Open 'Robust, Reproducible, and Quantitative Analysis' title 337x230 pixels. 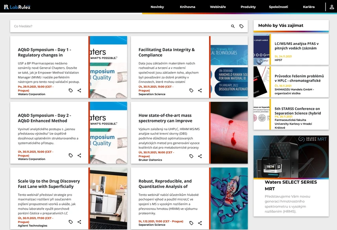coord(165,184)
